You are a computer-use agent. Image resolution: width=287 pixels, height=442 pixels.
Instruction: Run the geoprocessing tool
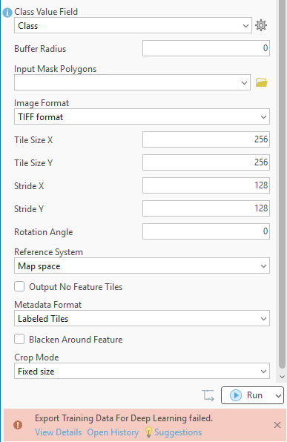point(247,395)
